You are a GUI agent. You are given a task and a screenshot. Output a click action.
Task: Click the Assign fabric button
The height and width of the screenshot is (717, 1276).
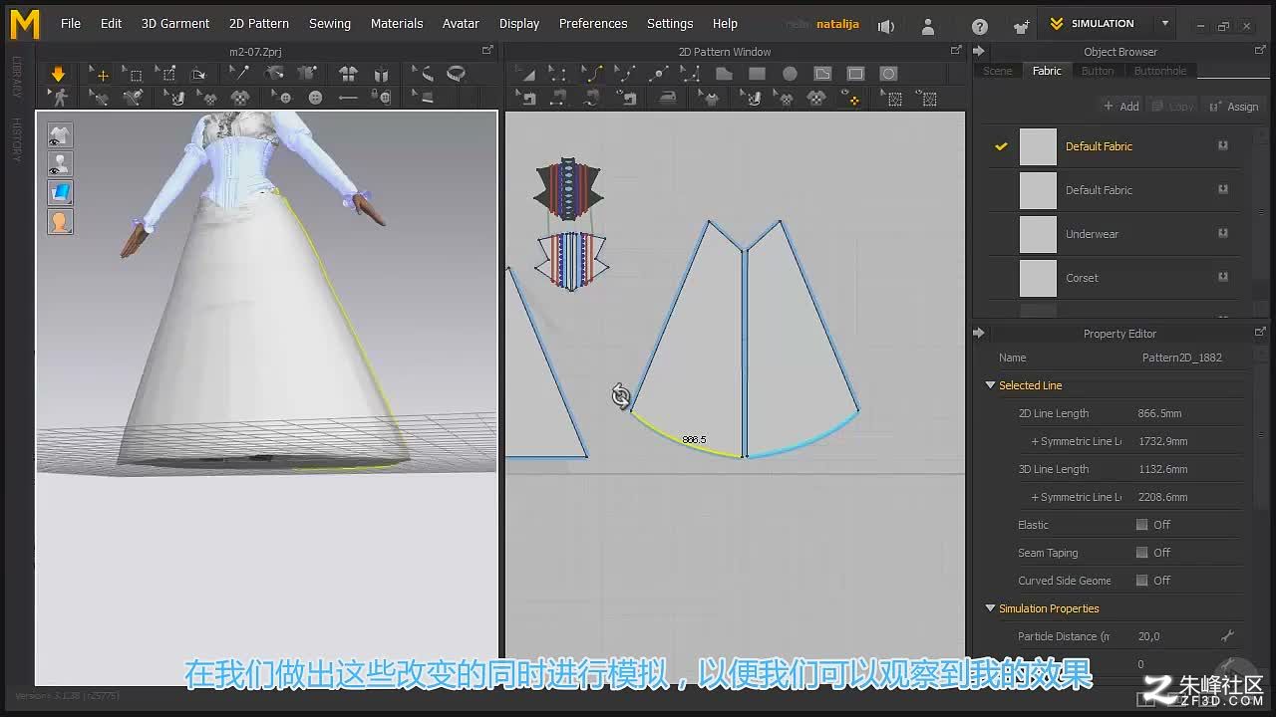[x=1234, y=107]
